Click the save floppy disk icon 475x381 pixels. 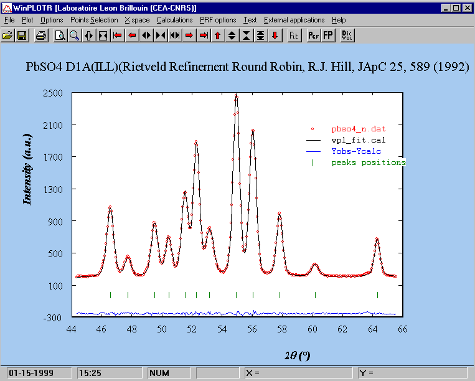coord(22,35)
